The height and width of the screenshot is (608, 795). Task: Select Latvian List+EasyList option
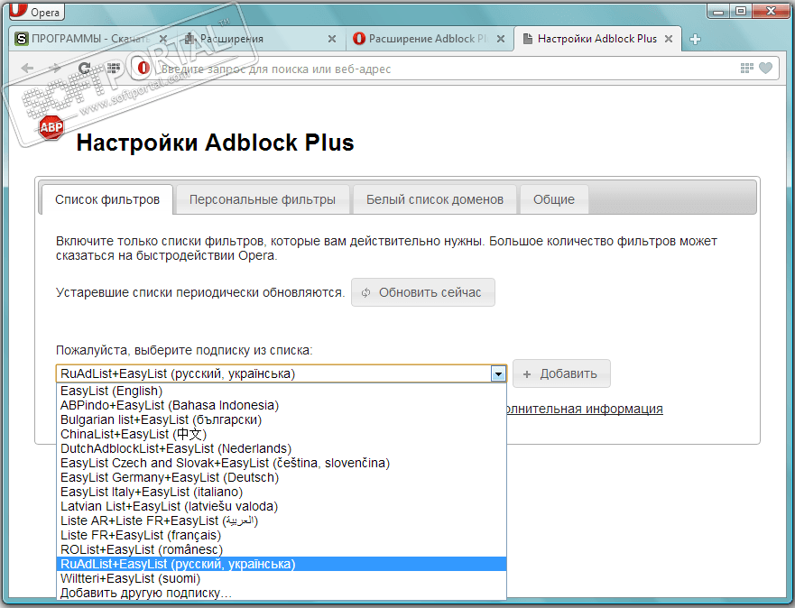coord(282,506)
